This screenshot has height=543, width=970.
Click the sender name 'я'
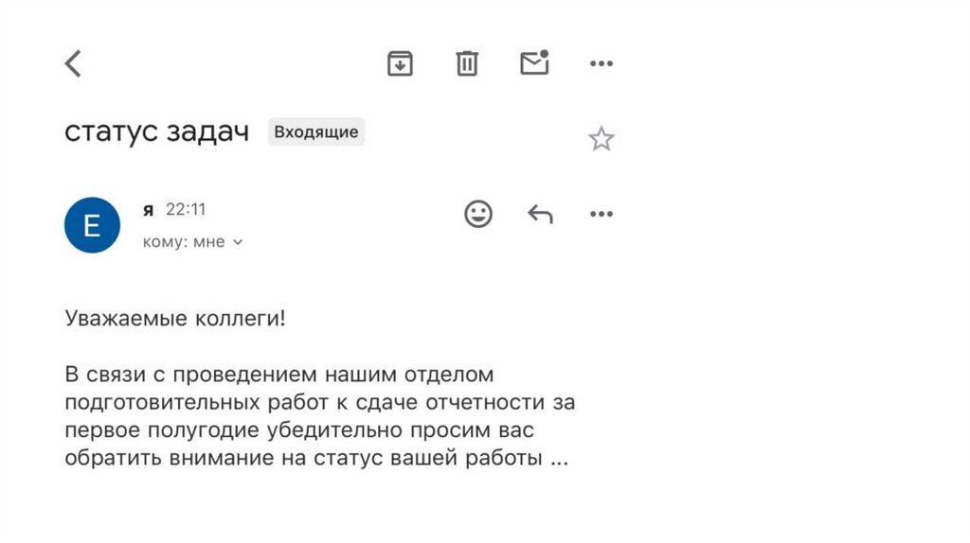[x=148, y=210]
